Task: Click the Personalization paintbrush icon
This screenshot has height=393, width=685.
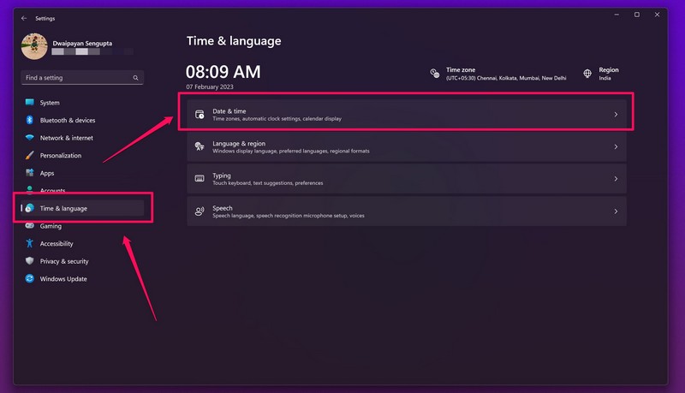Action: pos(30,156)
